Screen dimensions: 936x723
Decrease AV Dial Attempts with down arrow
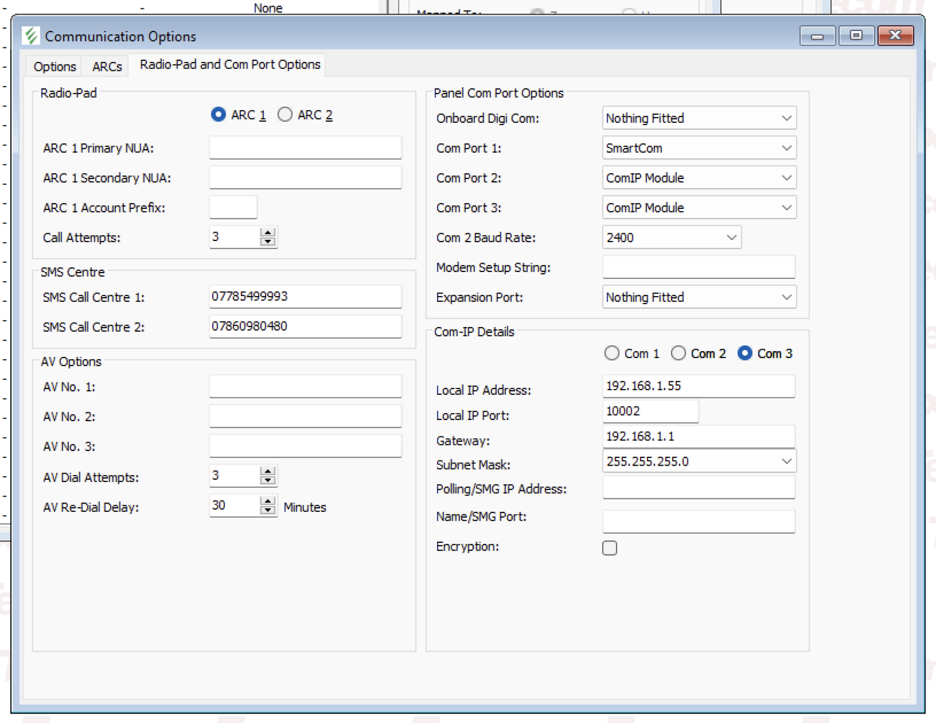click(268, 481)
